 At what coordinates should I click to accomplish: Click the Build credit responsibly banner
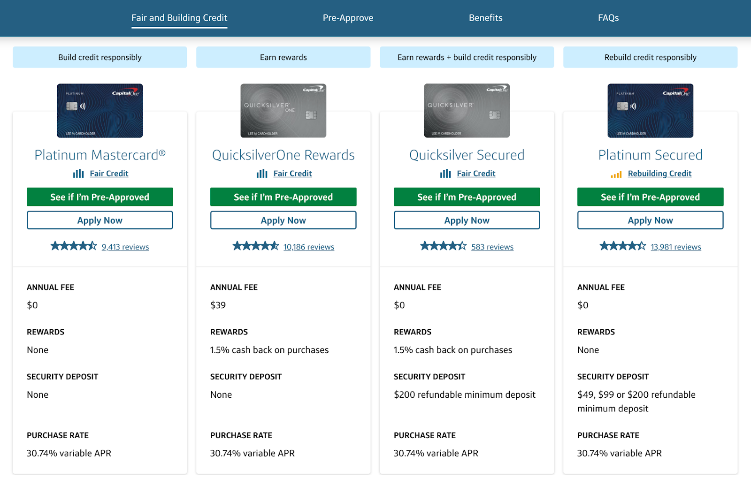(100, 57)
